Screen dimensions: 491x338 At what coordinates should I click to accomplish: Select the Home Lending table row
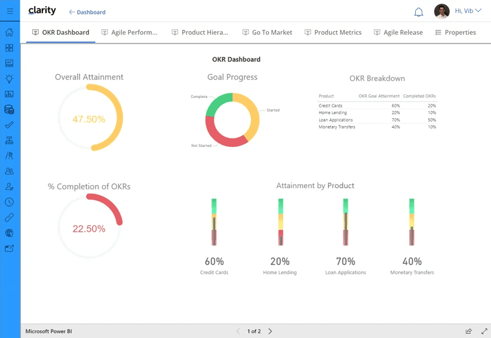coord(378,113)
